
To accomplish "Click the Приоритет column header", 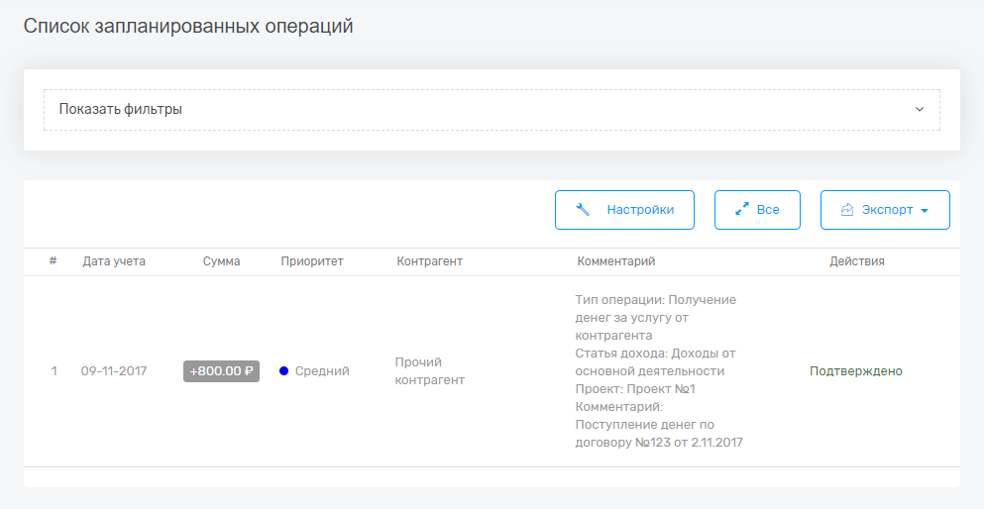I will point(312,261).
